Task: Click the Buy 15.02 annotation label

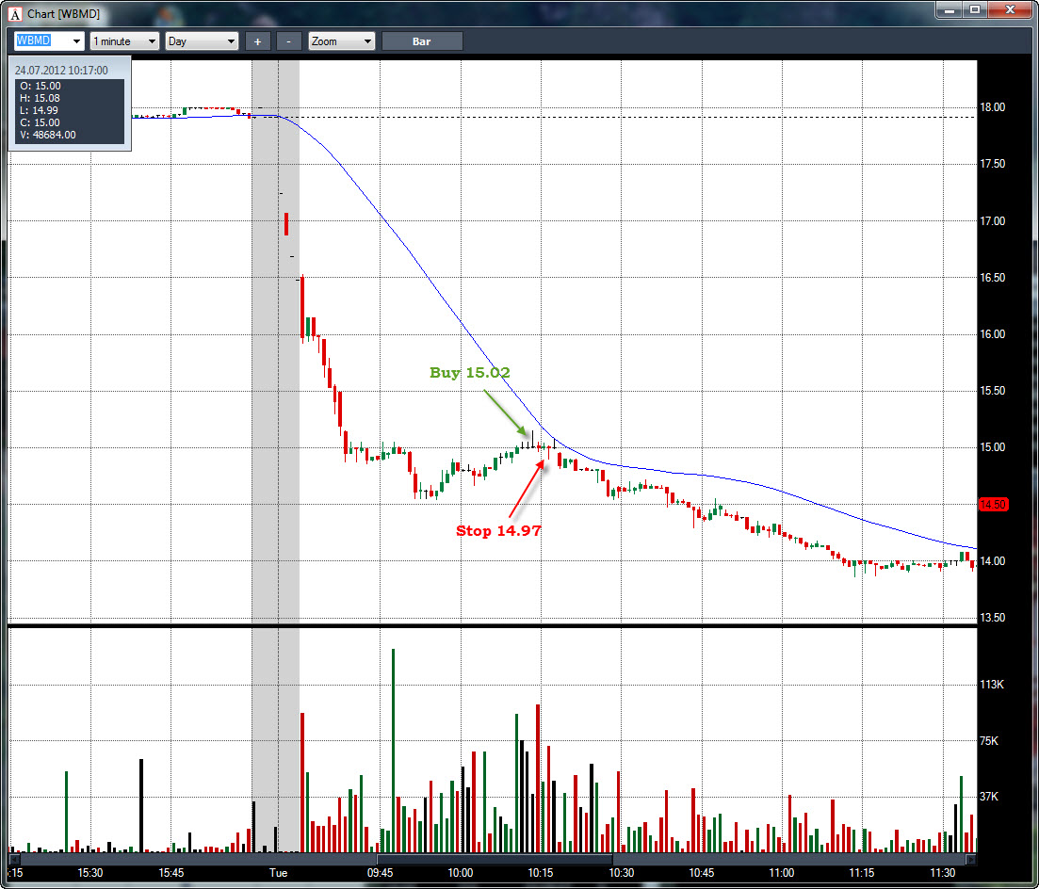Action: click(x=470, y=372)
